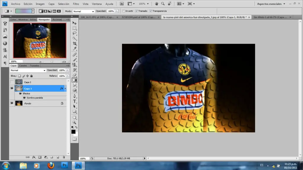
Task: Toggle visibility of Efectos
Action: point(20,94)
